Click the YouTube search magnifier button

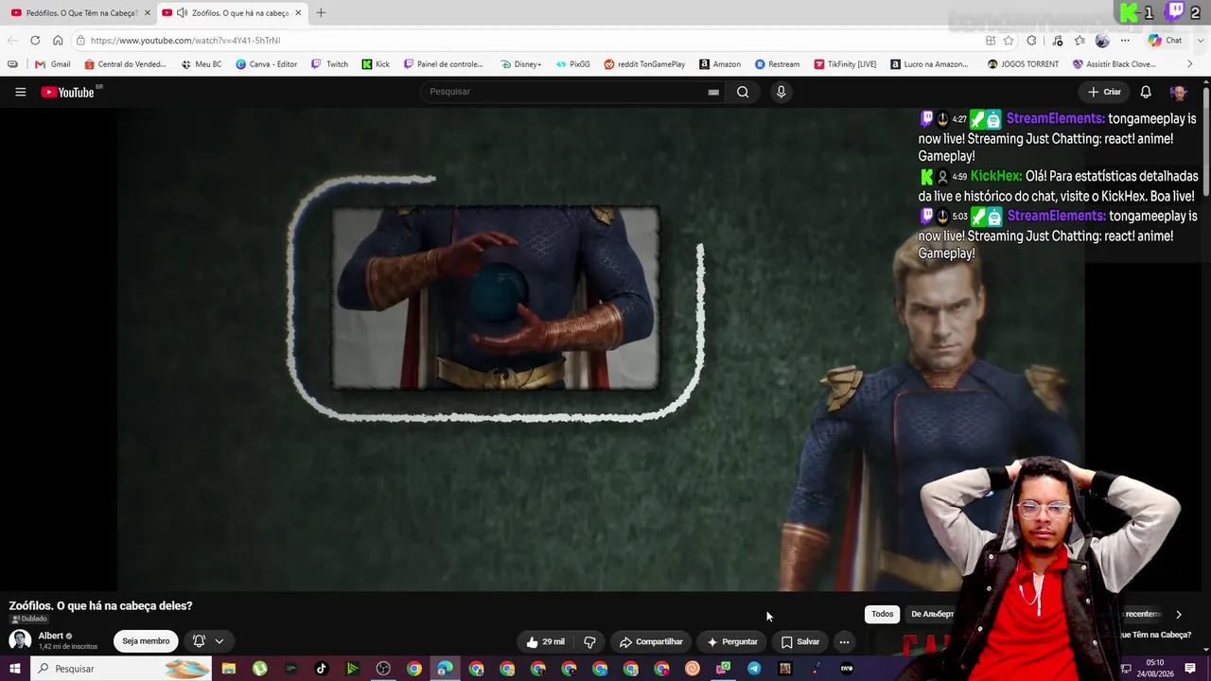point(743,92)
